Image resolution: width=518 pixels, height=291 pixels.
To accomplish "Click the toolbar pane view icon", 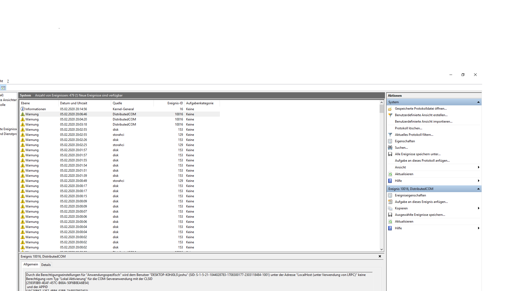I will tap(3, 88).
